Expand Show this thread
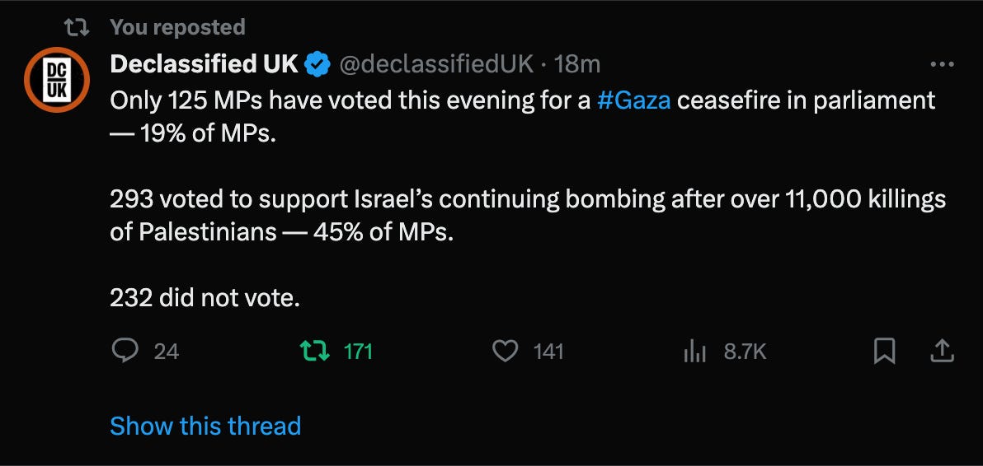Image resolution: width=983 pixels, height=466 pixels. [205, 426]
